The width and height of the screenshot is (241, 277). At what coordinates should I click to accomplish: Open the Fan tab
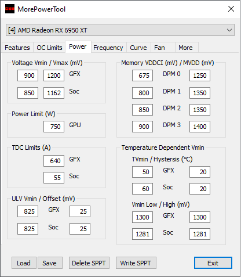[159, 48]
